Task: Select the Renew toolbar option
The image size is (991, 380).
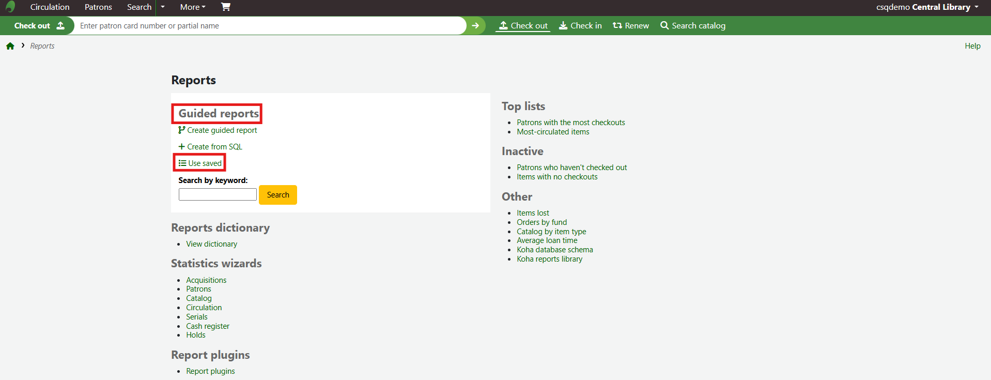Action: click(630, 25)
